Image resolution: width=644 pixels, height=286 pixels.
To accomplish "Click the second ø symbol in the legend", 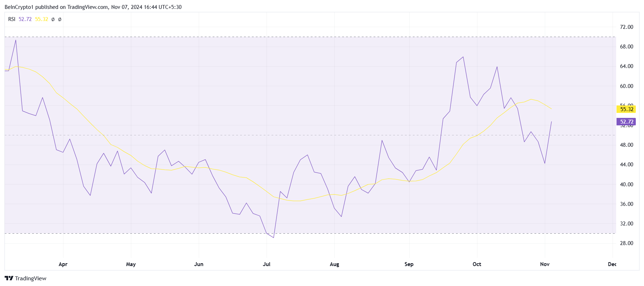I will [60, 20].
